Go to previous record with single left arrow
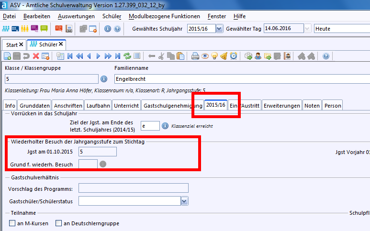Screen dimensions: 370x231 pyautogui.click(x=89, y=56)
